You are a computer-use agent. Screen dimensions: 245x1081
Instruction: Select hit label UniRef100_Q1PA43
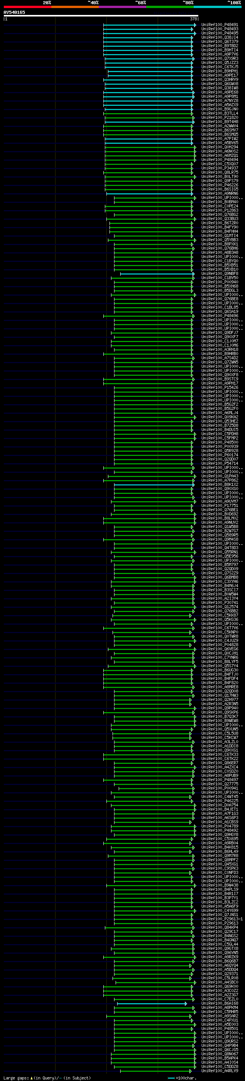click(220, 476)
